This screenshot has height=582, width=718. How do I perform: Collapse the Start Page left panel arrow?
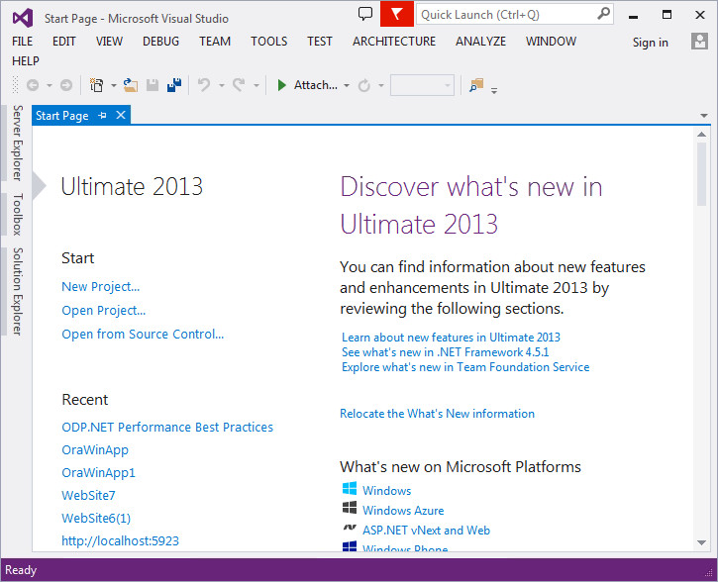40,186
